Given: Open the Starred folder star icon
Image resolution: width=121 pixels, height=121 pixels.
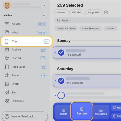Looking at the screenshot, I should click(x=7, y=58).
